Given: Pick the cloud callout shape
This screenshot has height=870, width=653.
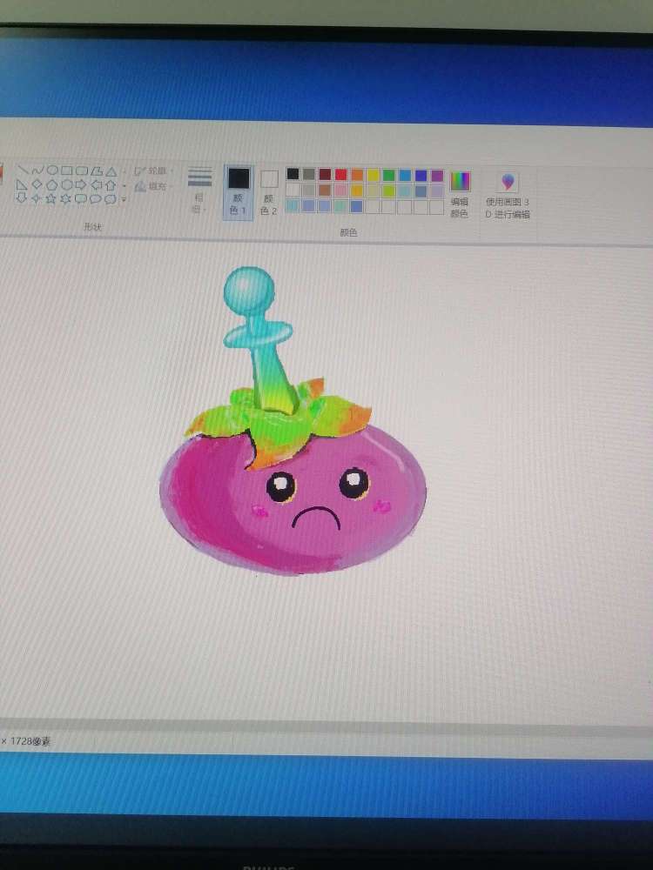Looking at the screenshot, I should point(111,199).
